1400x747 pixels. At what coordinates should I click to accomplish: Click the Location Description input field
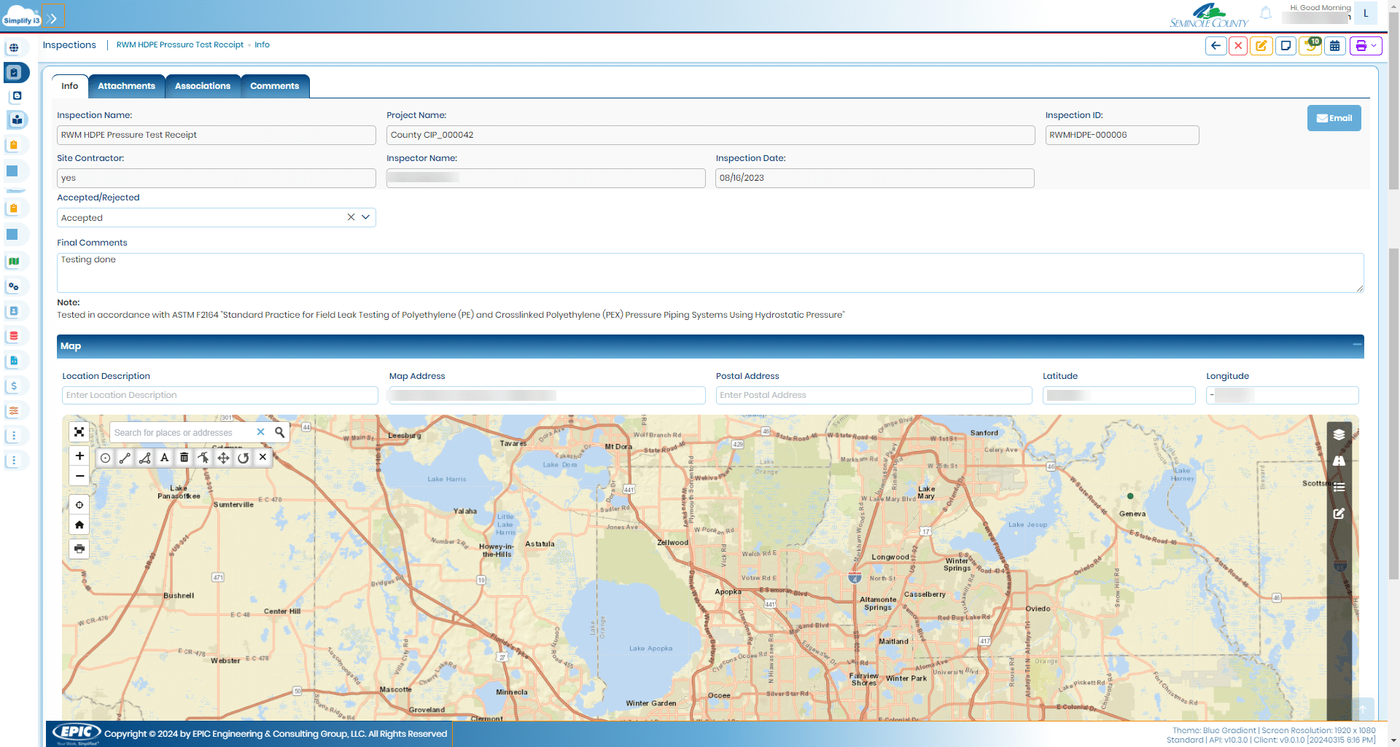pos(219,395)
